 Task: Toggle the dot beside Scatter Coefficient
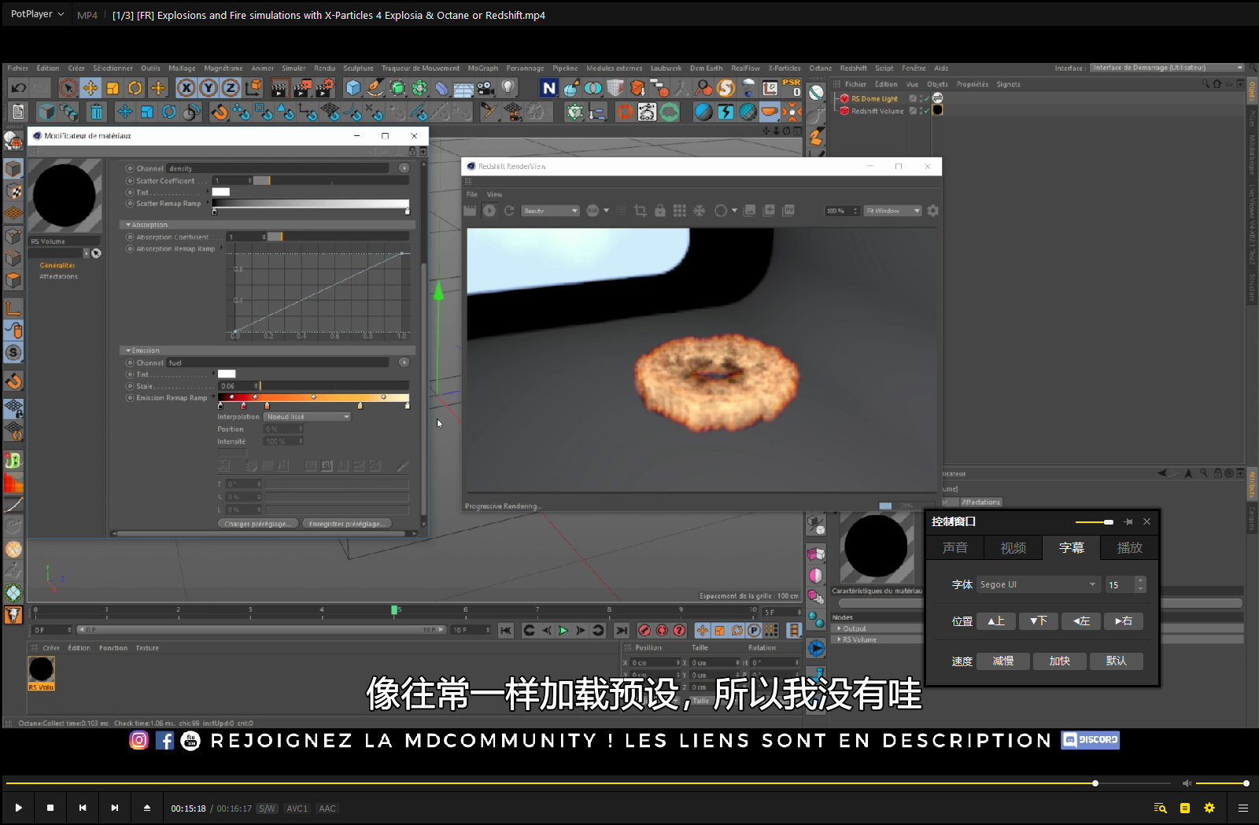(x=130, y=181)
